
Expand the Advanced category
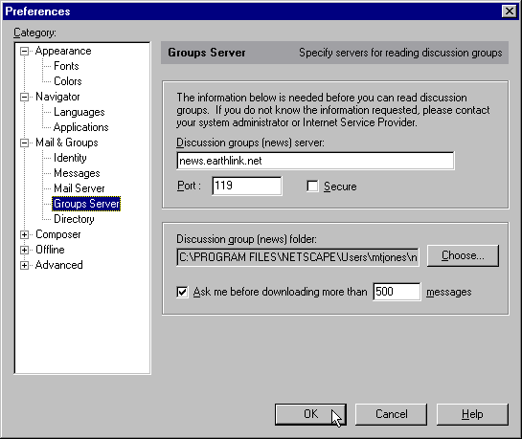tap(24, 265)
